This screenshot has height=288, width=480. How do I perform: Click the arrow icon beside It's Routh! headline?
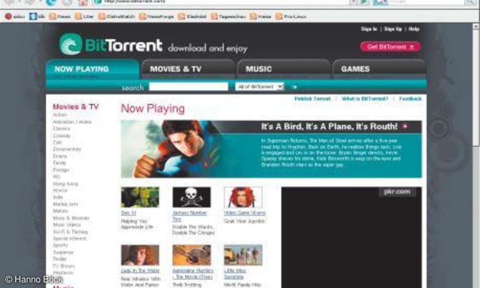coord(404,126)
